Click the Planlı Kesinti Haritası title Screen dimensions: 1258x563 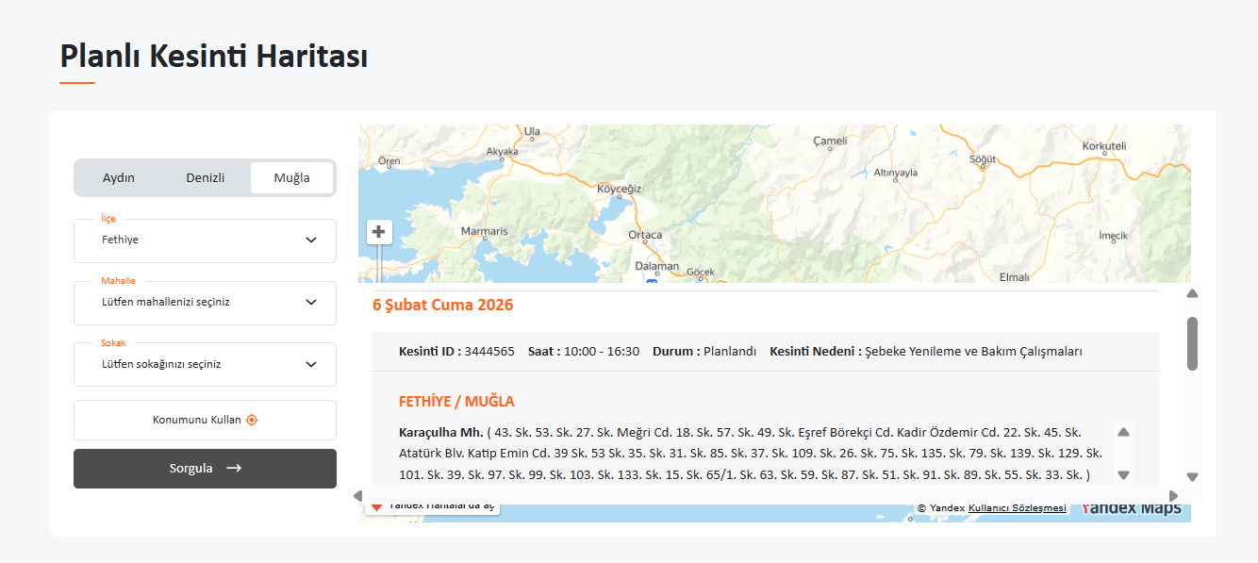(214, 57)
